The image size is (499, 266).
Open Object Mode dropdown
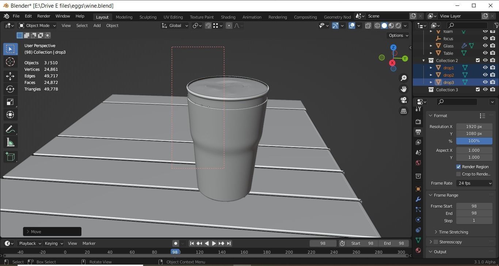pyautogui.click(x=37, y=26)
